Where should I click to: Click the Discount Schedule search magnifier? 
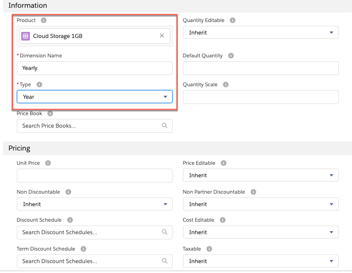164,232
